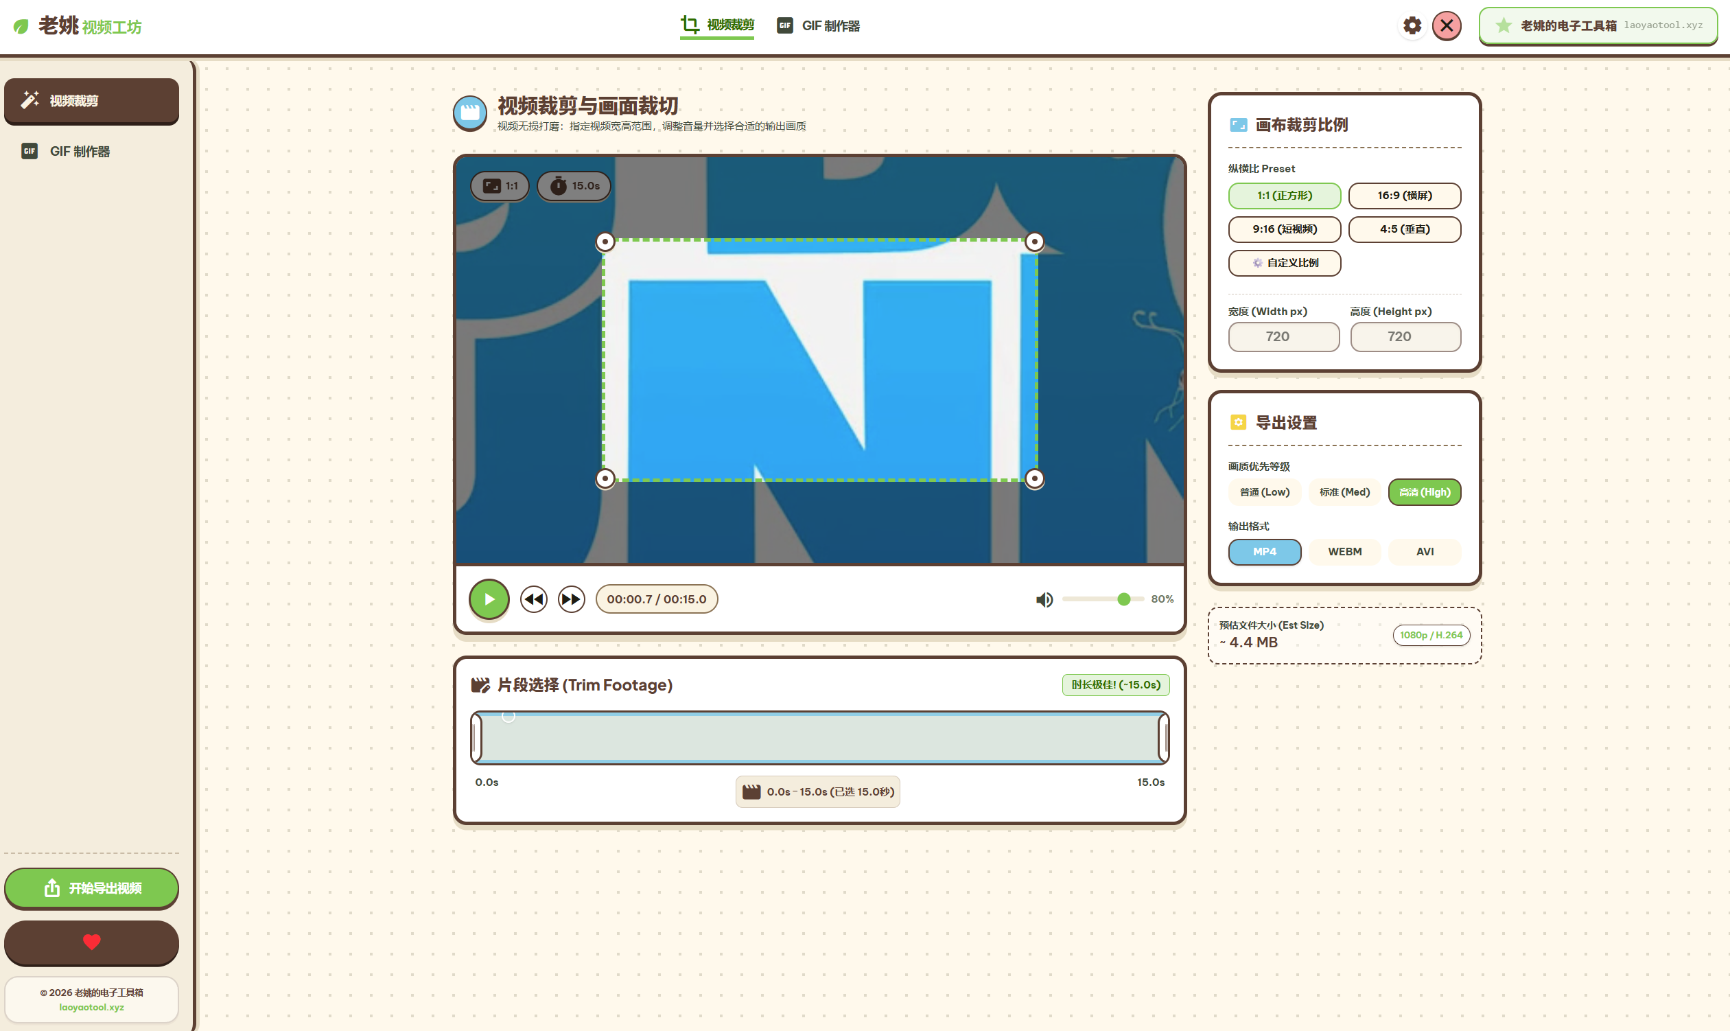Click the export share icon in 开始导出视频
Screen dimensions: 1730x1031
click(52, 888)
